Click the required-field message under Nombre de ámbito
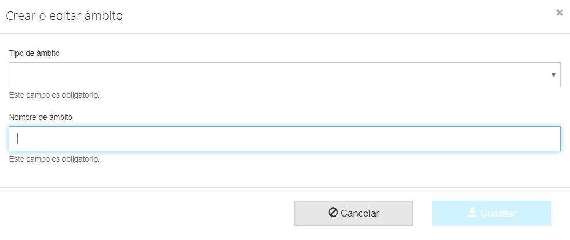This screenshot has height=240, width=570. tap(54, 159)
